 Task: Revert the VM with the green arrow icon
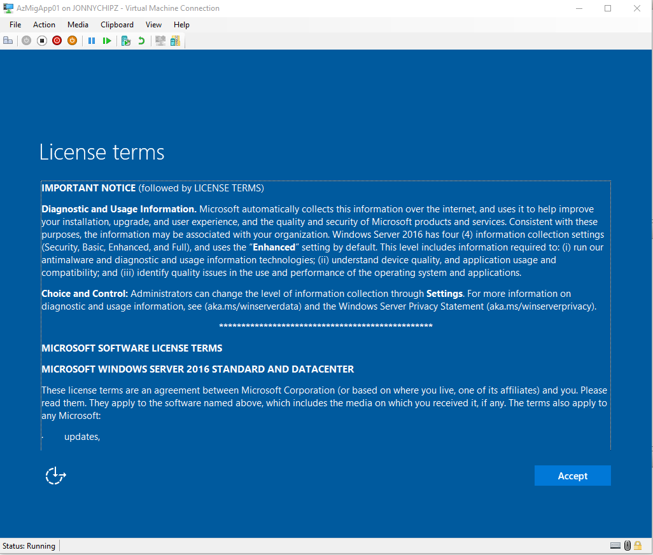click(x=141, y=41)
